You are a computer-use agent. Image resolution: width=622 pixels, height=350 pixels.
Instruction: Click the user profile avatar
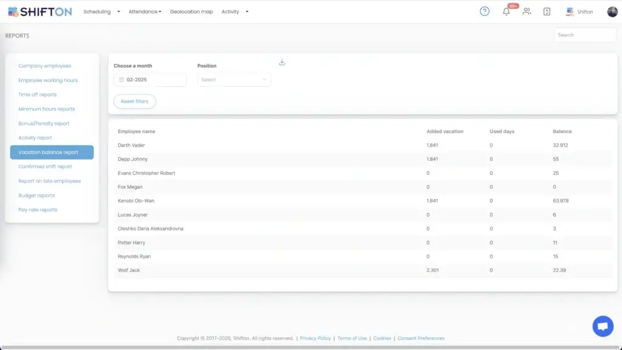612,12
